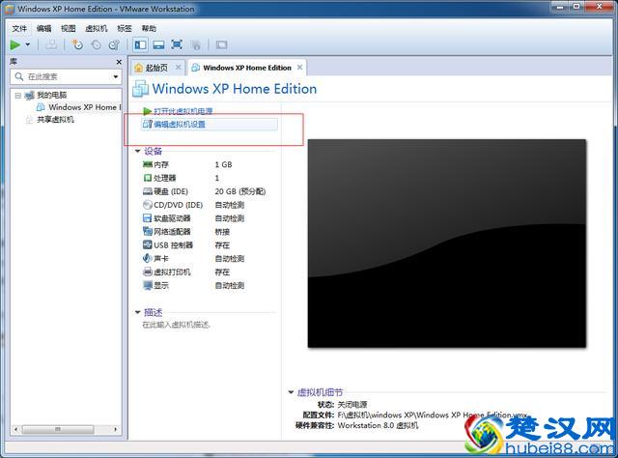
Task: Click the 处理器 processor device icon
Action: [x=148, y=178]
